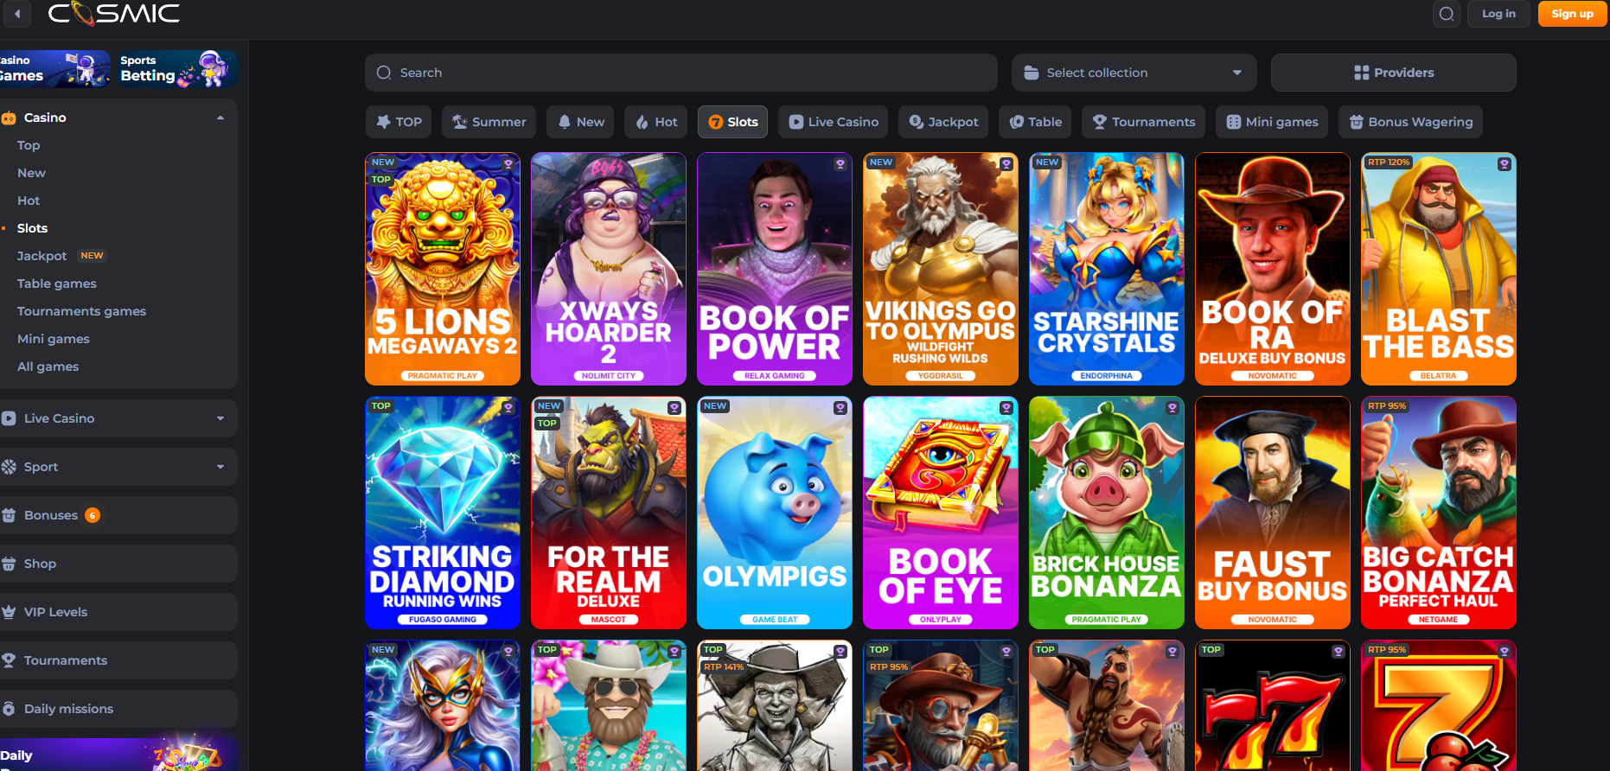Image resolution: width=1610 pixels, height=771 pixels.
Task: Switch to the TOP category tab
Action: [399, 122]
